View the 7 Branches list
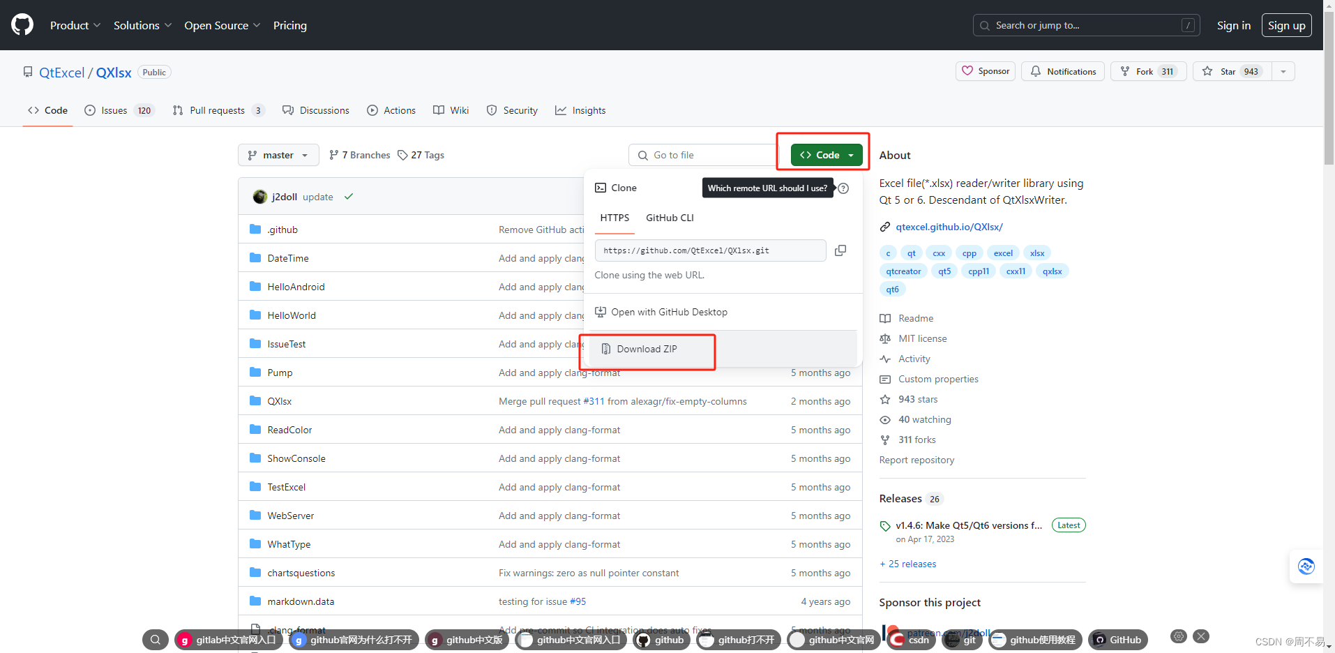 click(x=360, y=155)
